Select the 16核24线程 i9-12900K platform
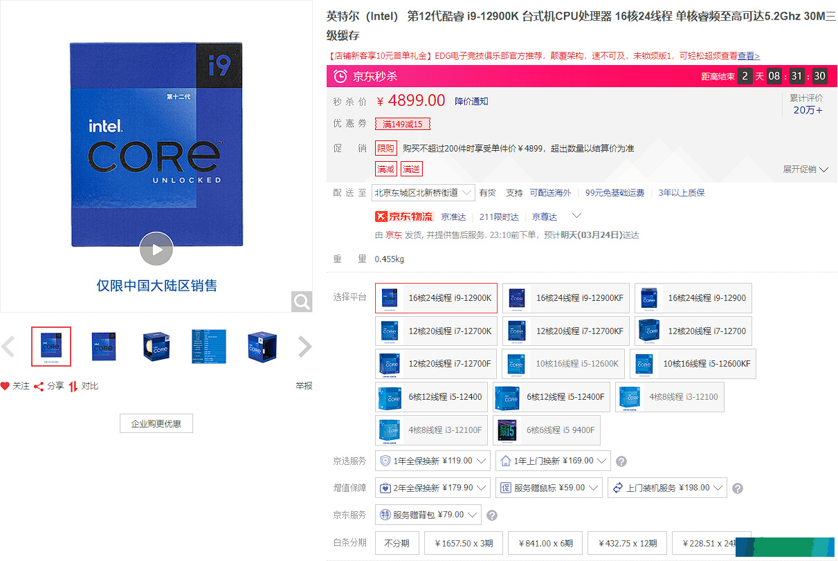Screen dimensions: 838x561 click(x=436, y=298)
